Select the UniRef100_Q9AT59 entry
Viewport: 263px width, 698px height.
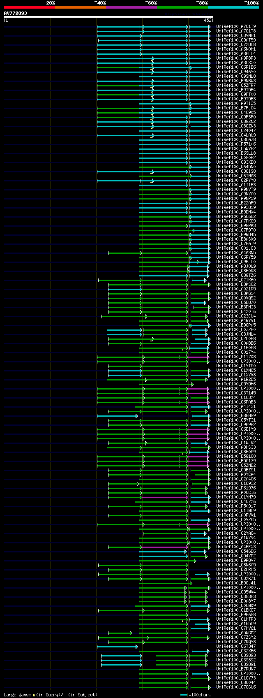[x=236, y=40]
